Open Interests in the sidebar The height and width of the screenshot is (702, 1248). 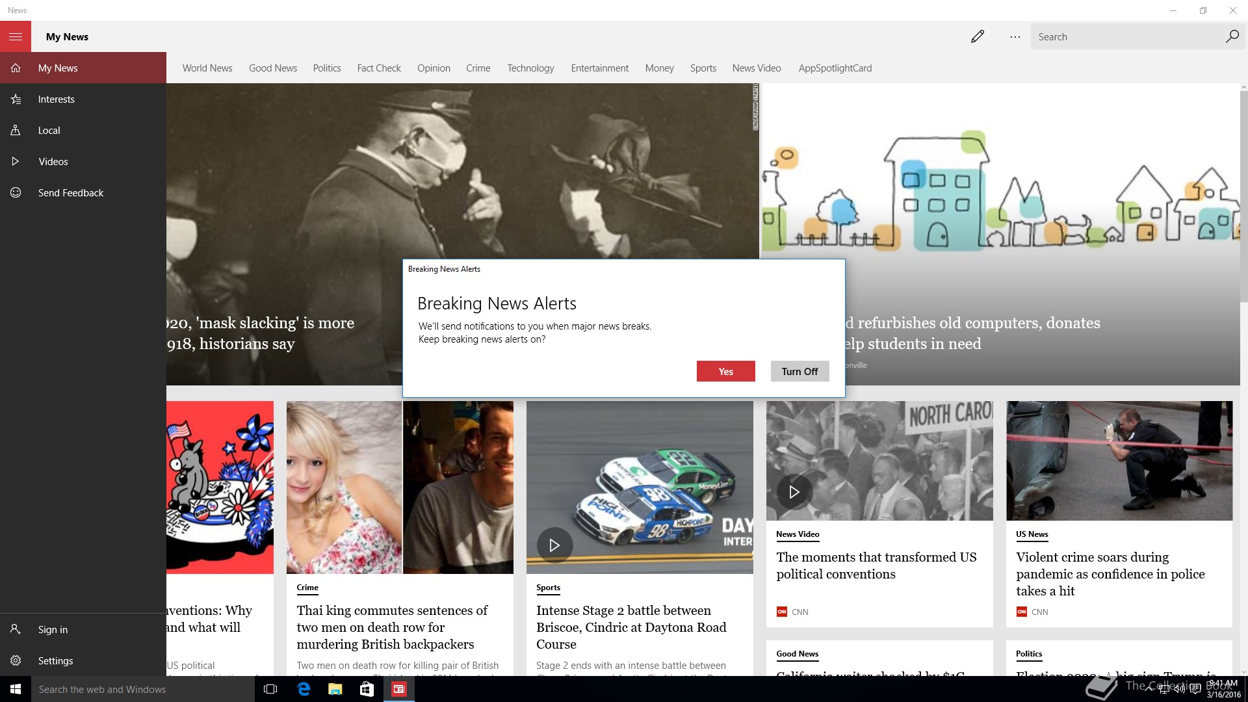[x=83, y=99]
